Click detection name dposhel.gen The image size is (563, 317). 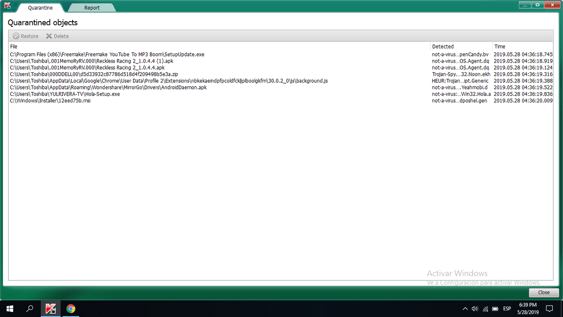pyautogui.click(x=460, y=101)
